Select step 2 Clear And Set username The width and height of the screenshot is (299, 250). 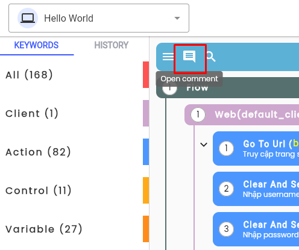point(256,189)
